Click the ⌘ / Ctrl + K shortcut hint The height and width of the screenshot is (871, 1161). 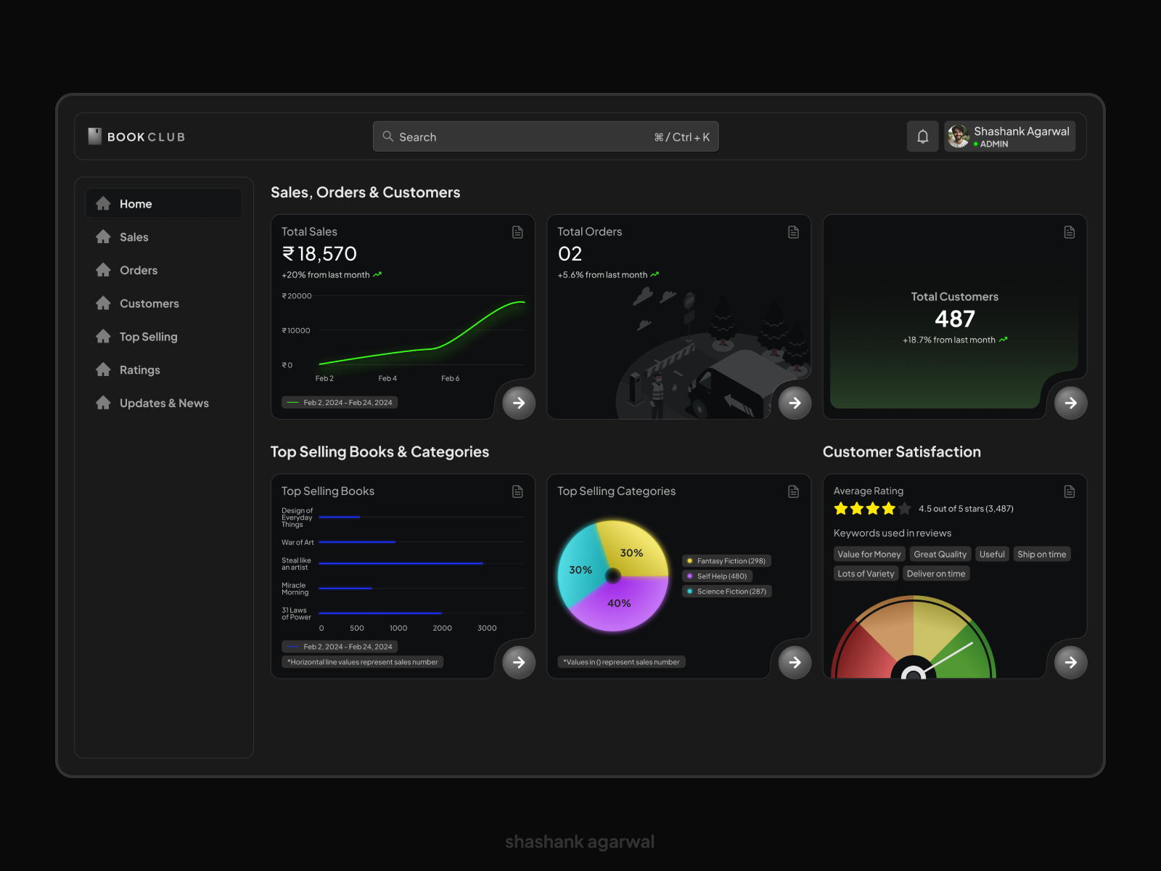click(682, 137)
